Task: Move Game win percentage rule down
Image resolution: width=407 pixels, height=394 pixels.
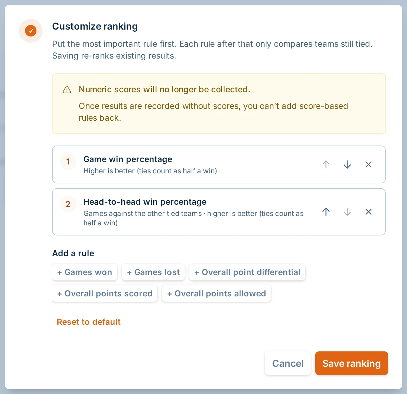Action: [347, 164]
